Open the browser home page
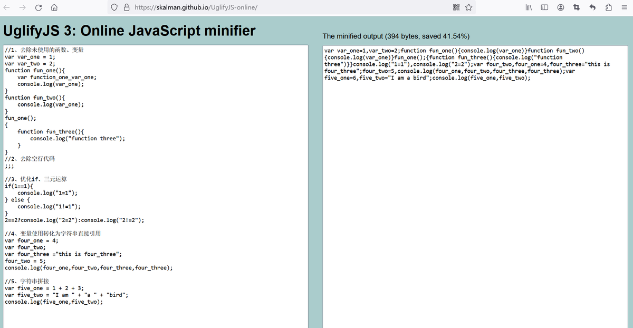Viewport: 633px width, 328px height. click(54, 7)
